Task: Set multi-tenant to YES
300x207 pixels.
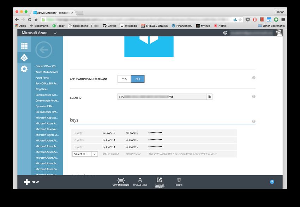Action: (124, 79)
